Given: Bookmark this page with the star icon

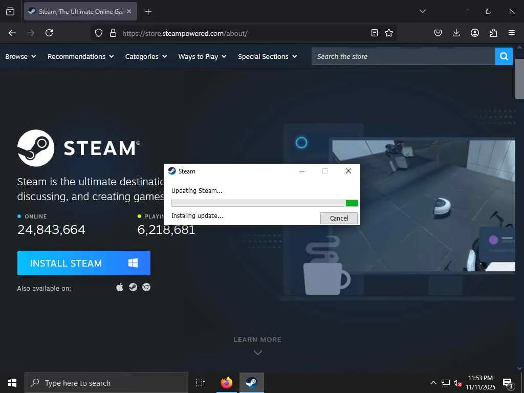Looking at the screenshot, I should [x=389, y=33].
